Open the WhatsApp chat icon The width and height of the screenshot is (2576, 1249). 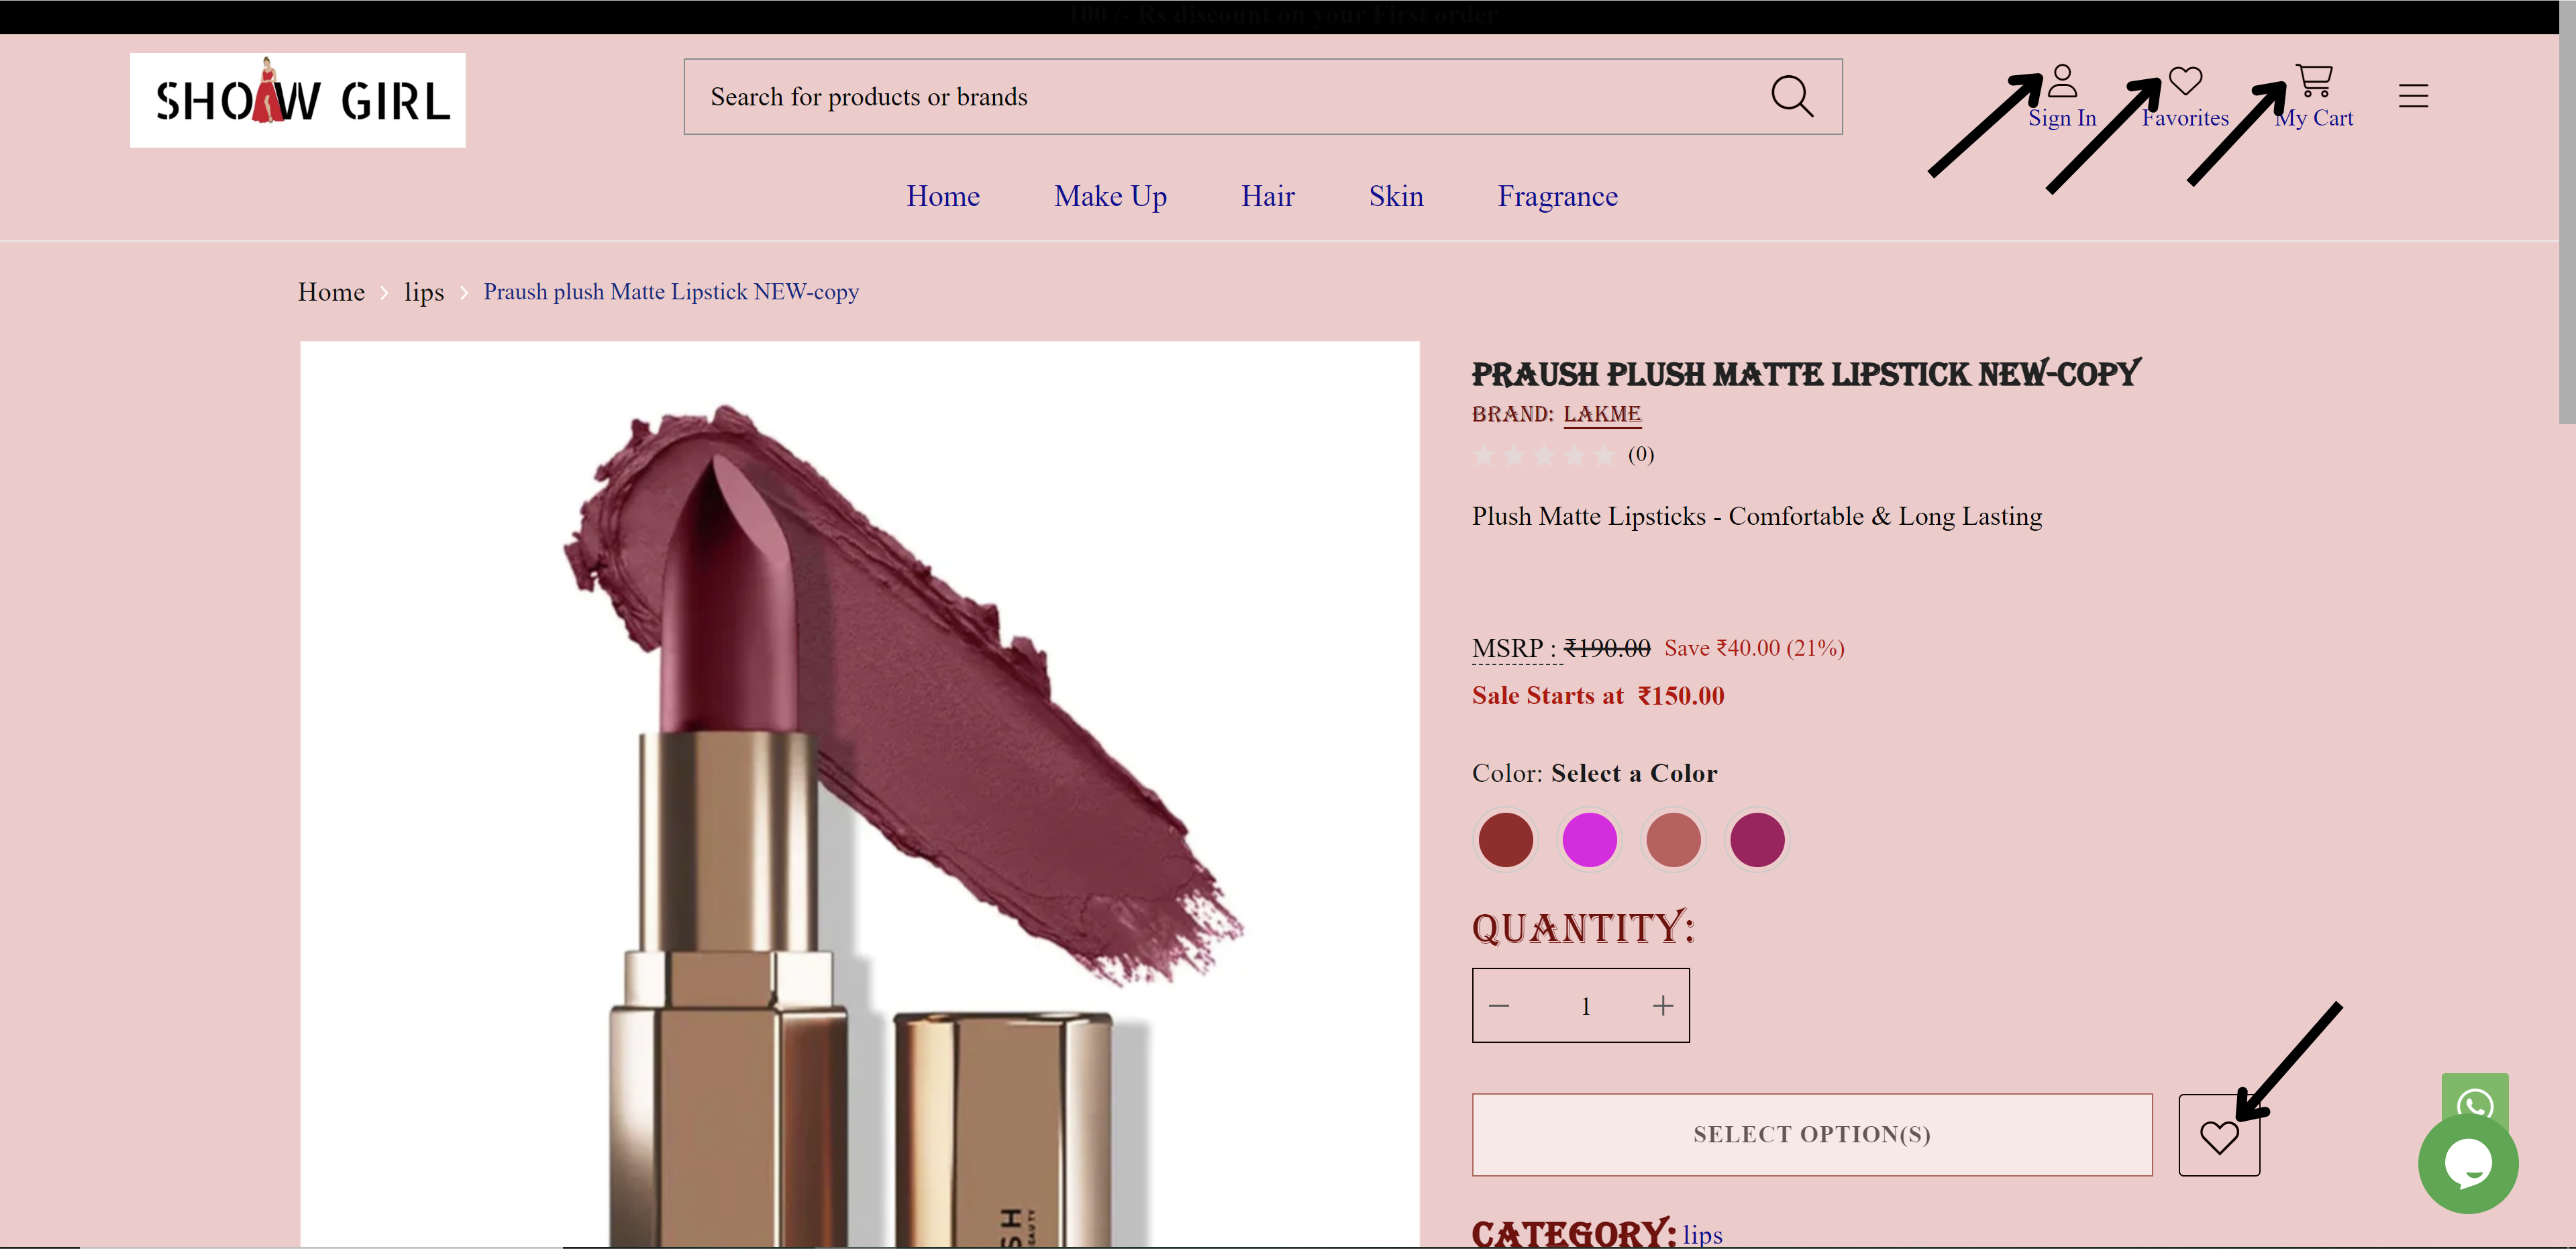(2475, 1099)
